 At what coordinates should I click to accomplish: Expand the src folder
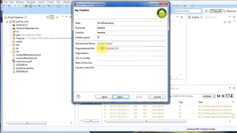pyautogui.click(x=11, y=32)
